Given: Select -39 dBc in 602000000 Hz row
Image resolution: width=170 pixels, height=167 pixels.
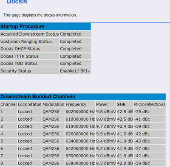Looking at the screenshot, I should pyautogui.click(x=150, y=111).
